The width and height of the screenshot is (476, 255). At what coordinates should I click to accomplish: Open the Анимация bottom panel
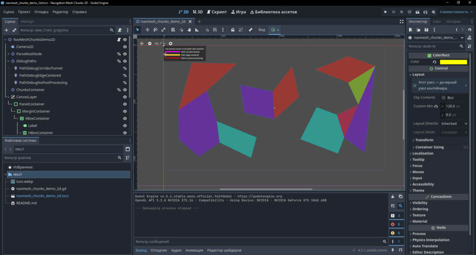click(194, 250)
